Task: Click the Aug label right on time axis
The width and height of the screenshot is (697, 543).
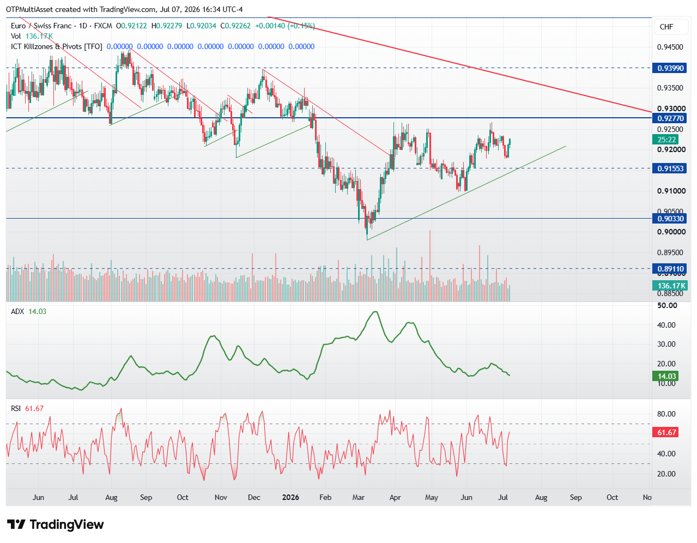Action: 541,497
